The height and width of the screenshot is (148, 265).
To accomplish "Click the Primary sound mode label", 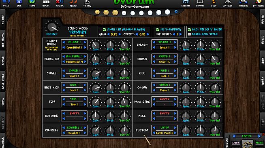I will [x=78, y=32].
